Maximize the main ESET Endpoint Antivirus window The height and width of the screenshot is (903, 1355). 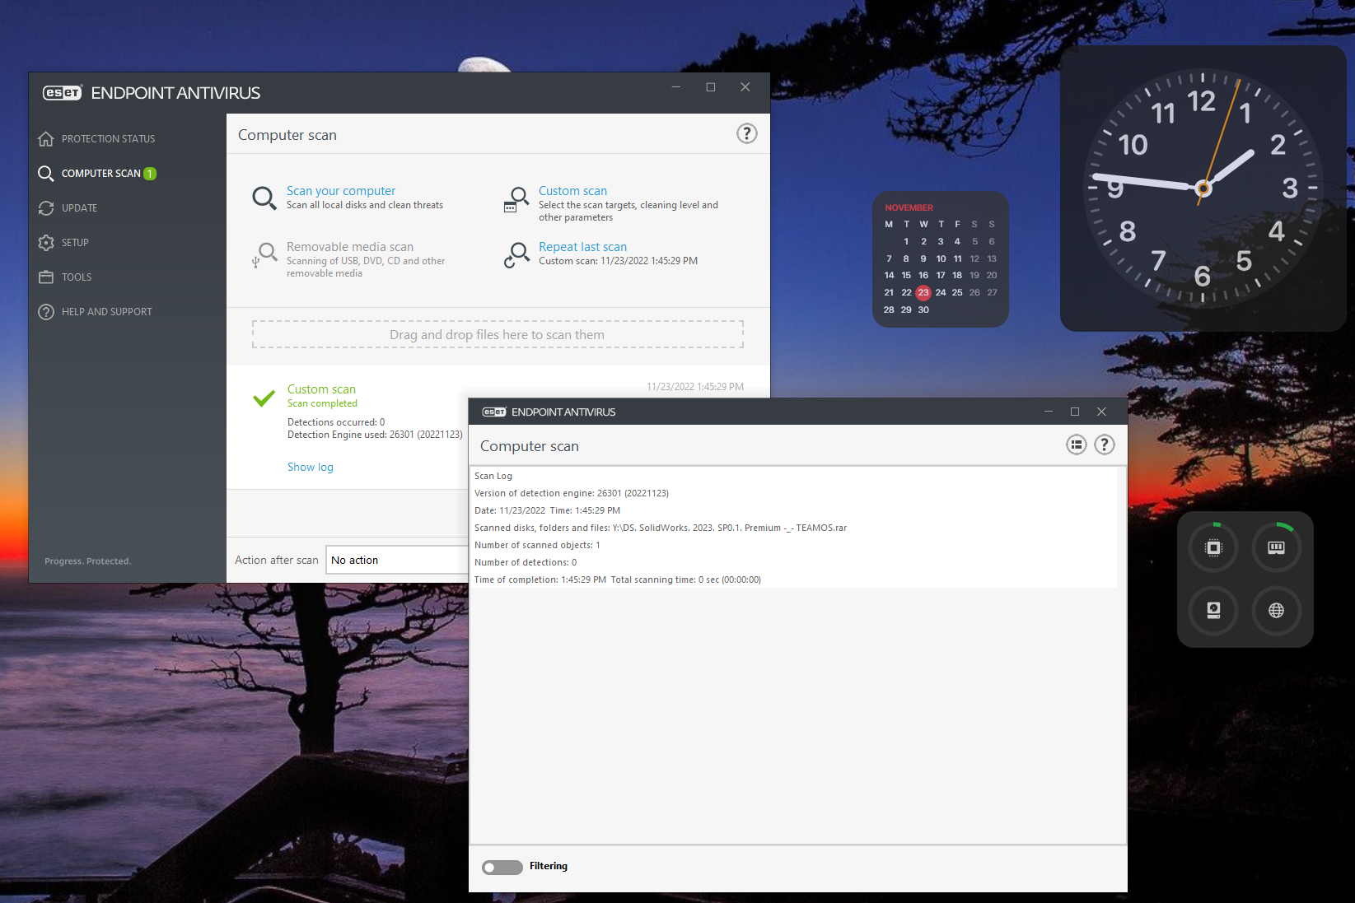[711, 87]
